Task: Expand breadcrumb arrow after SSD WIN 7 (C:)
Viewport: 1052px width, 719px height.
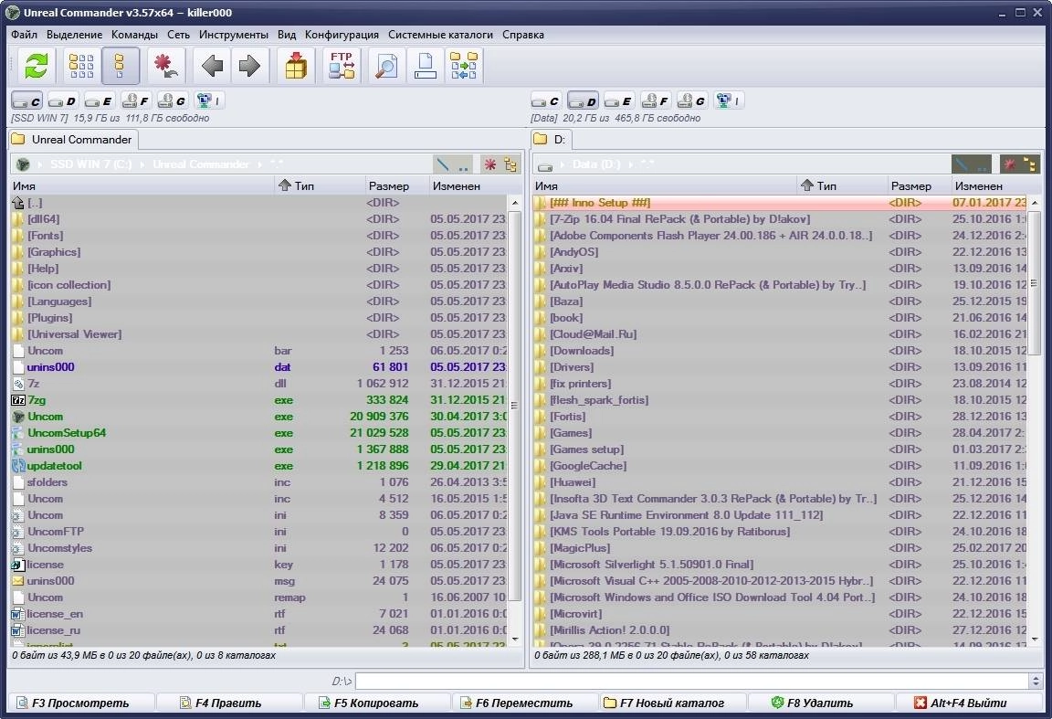Action: pos(142,164)
